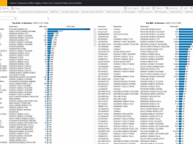
Task: Go to Home in the breadcrumb
Action: tap(13, 3)
